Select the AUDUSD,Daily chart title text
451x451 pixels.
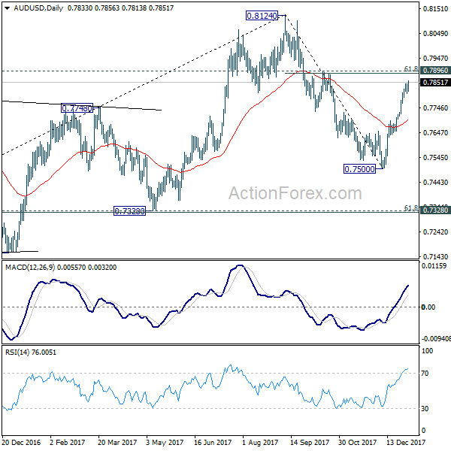[x=38, y=8]
